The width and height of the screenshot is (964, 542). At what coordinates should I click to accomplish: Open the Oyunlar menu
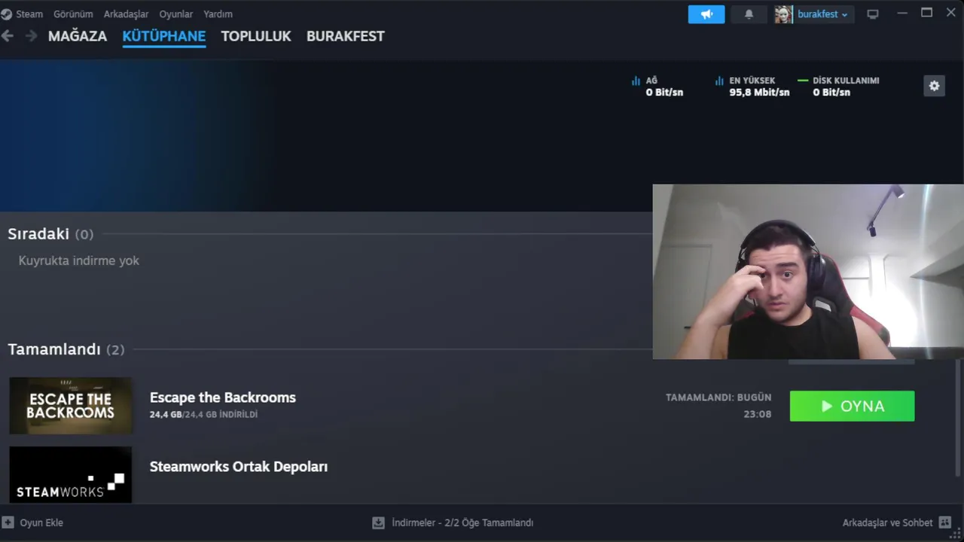click(176, 14)
